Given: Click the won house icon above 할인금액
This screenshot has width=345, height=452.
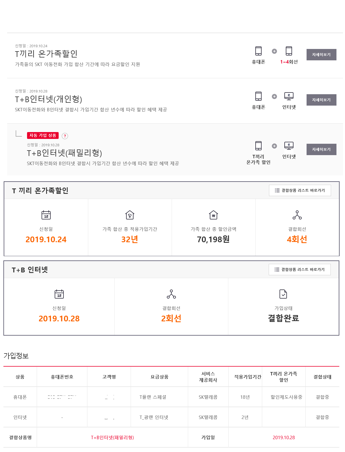Looking at the screenshot, I should tap(213, 215).
